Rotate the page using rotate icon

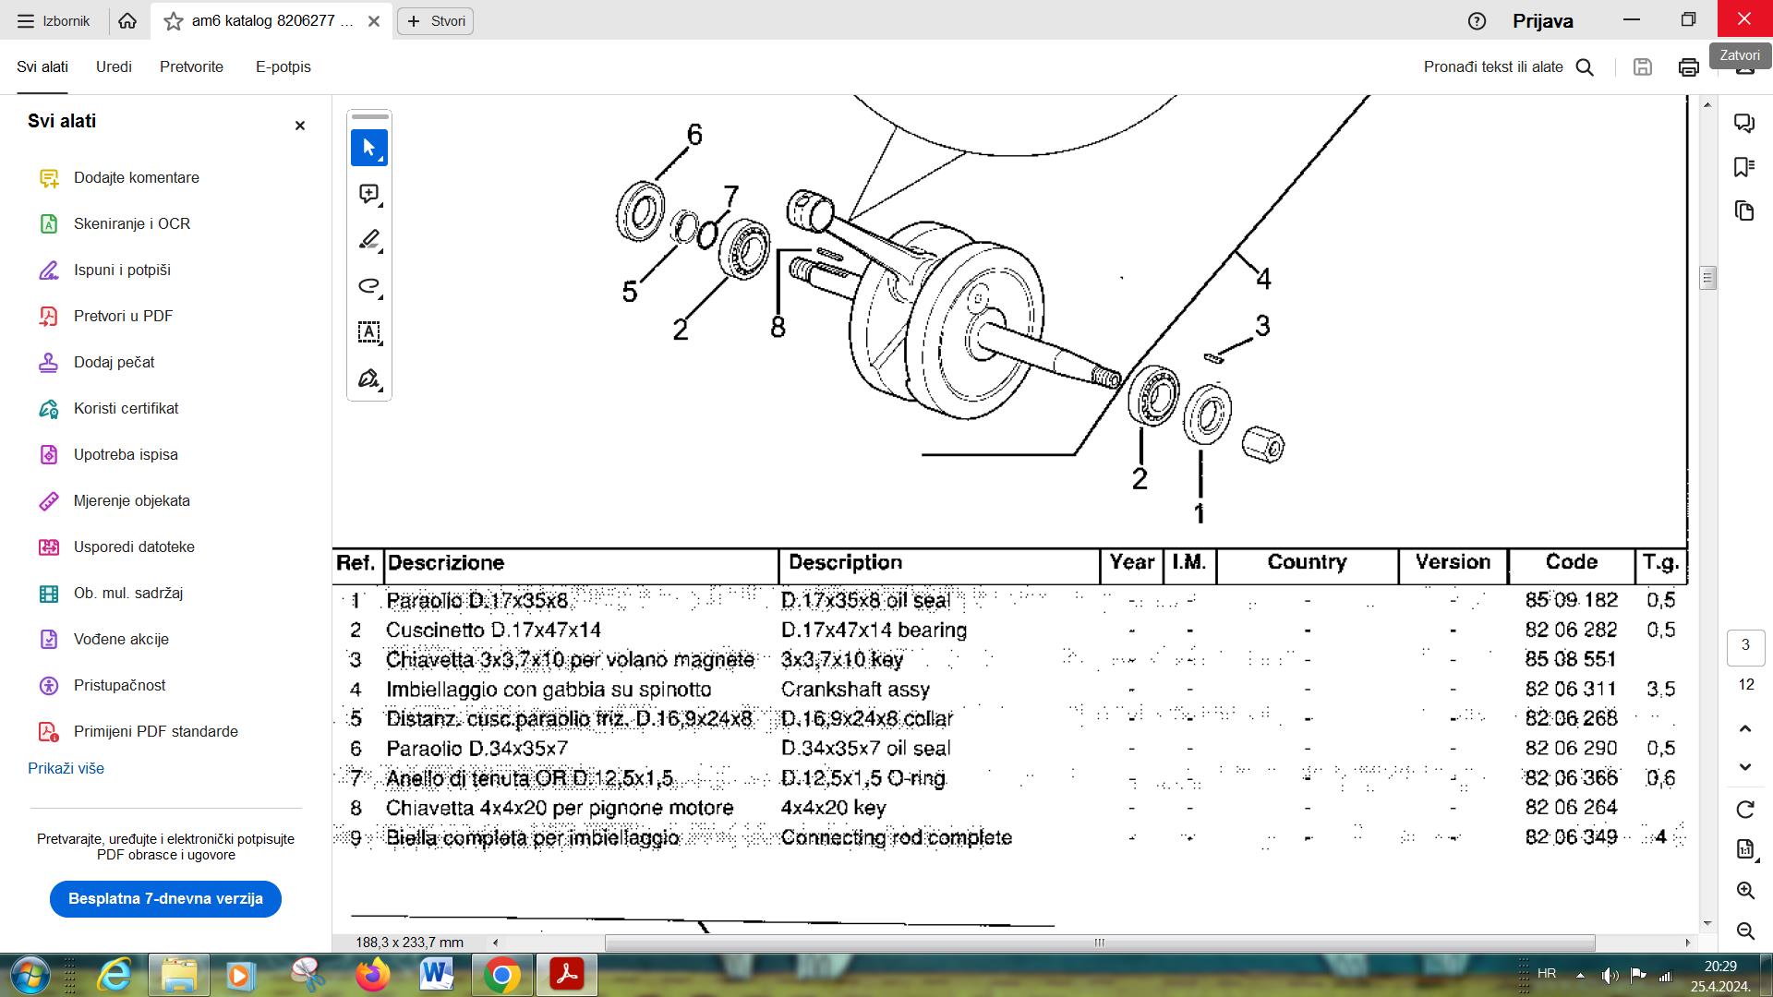coord(1744,810)
